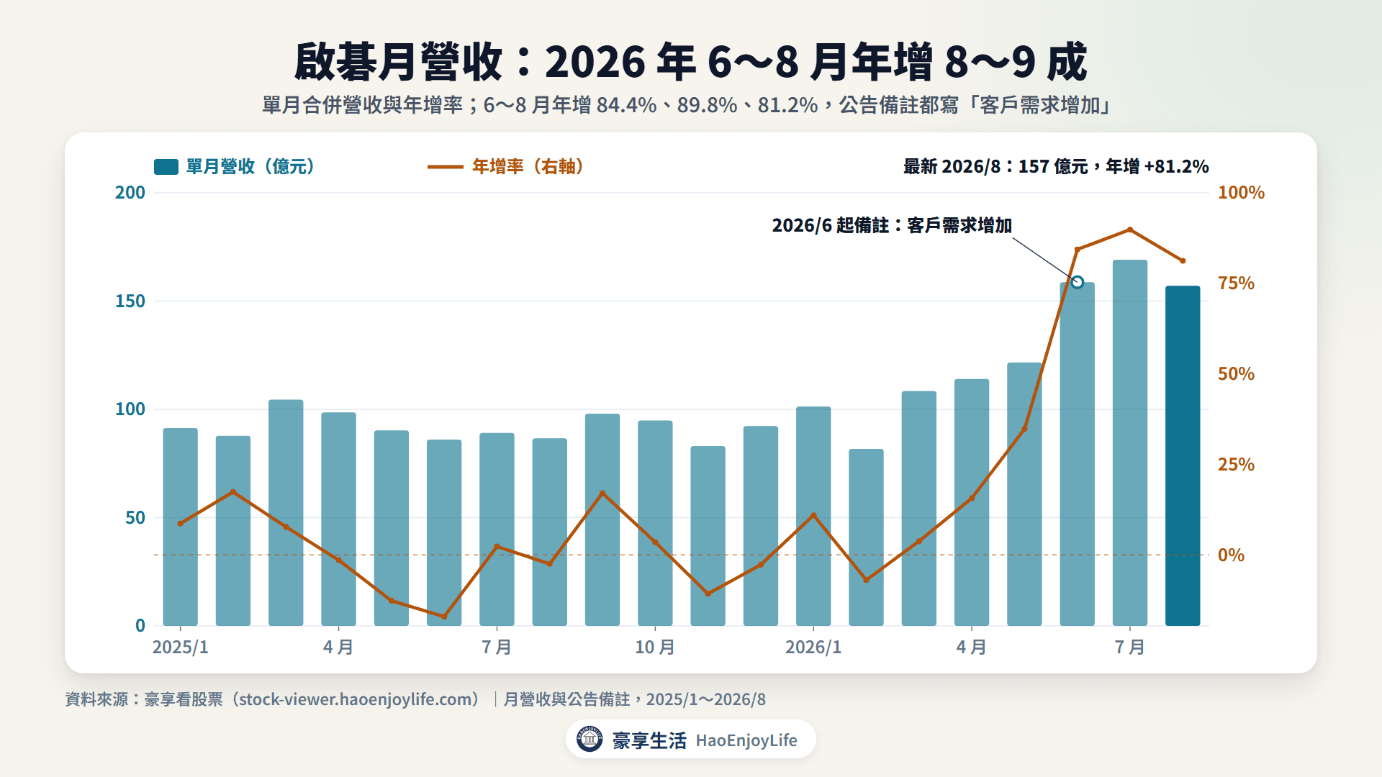Screen dimensions: 1382x777
Task: Click the 25% growth axis label
Action: 1236,465
